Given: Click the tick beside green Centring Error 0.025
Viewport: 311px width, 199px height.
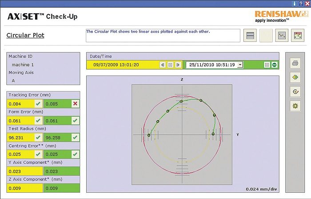Looking at the screenshot, I should point(75,154).
